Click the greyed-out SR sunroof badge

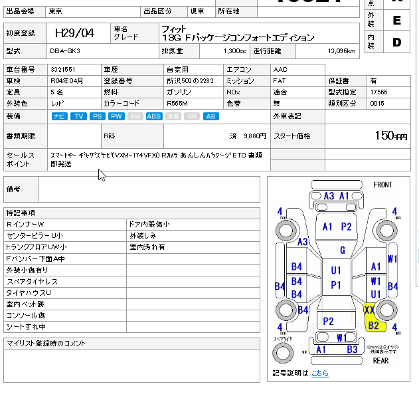point(192,116)
